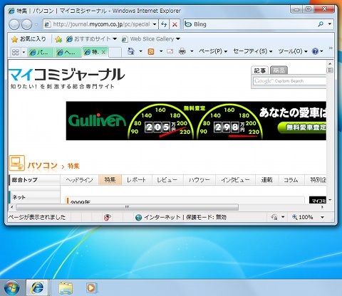Click the New Tab button
The image size is (342, 296).
115,52
